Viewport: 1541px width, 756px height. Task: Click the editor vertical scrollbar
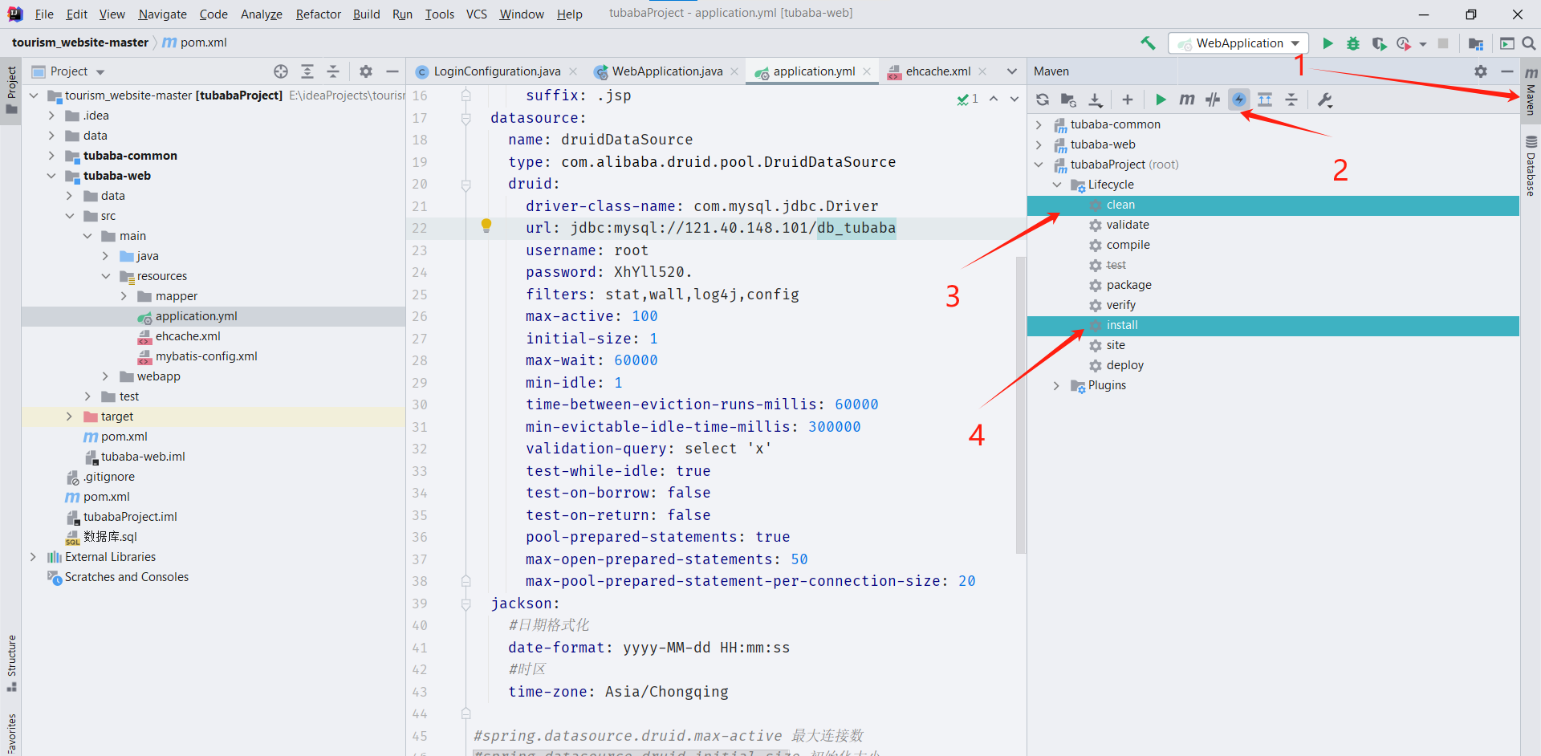[1021, 404]
